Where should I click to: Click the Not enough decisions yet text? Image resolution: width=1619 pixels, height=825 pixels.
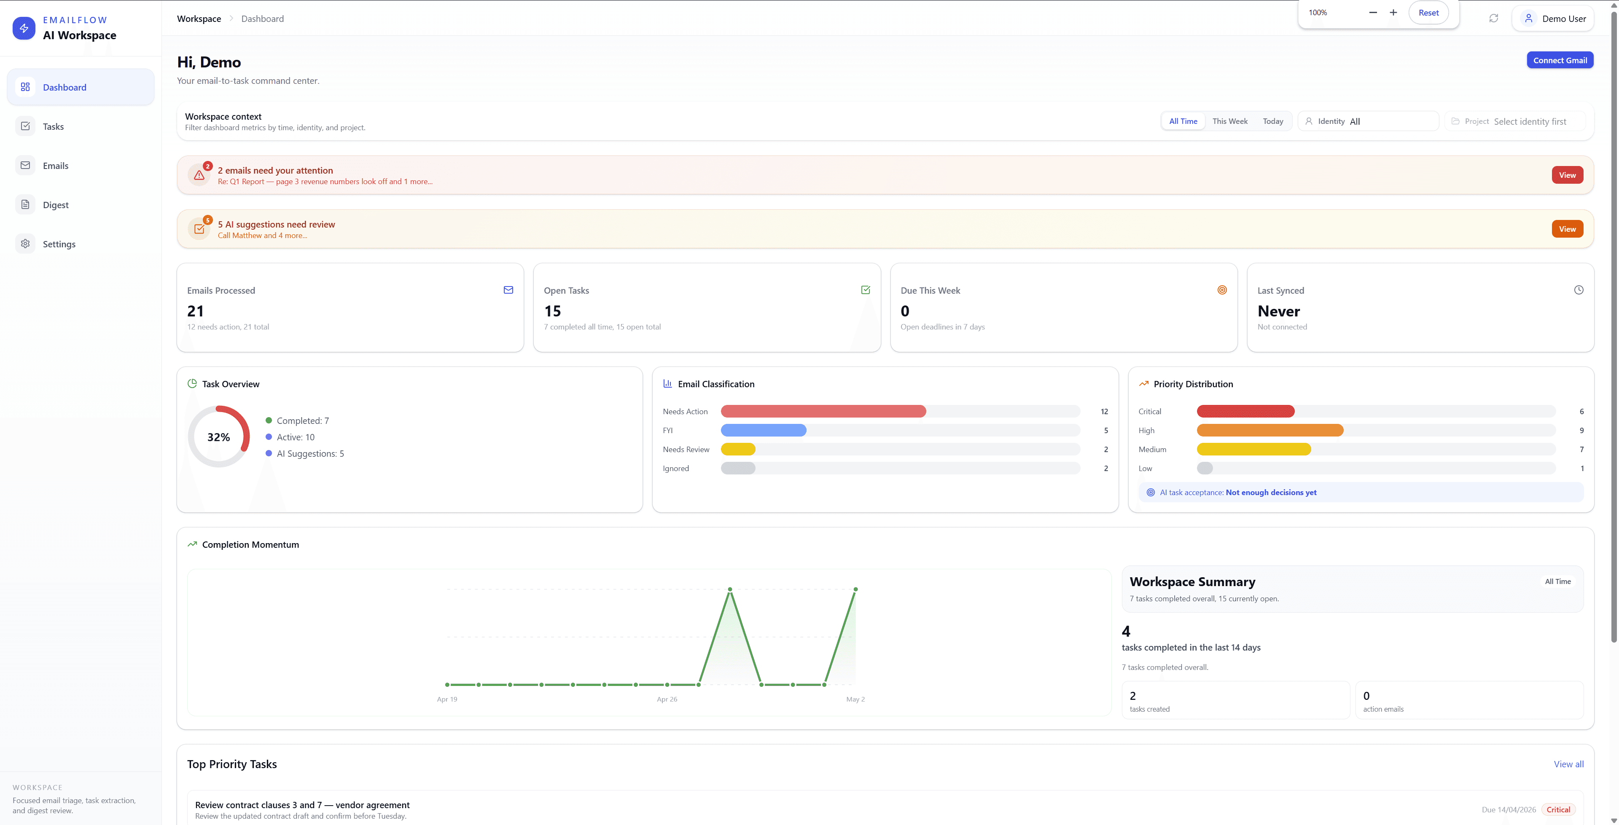tap(1271, 493)
